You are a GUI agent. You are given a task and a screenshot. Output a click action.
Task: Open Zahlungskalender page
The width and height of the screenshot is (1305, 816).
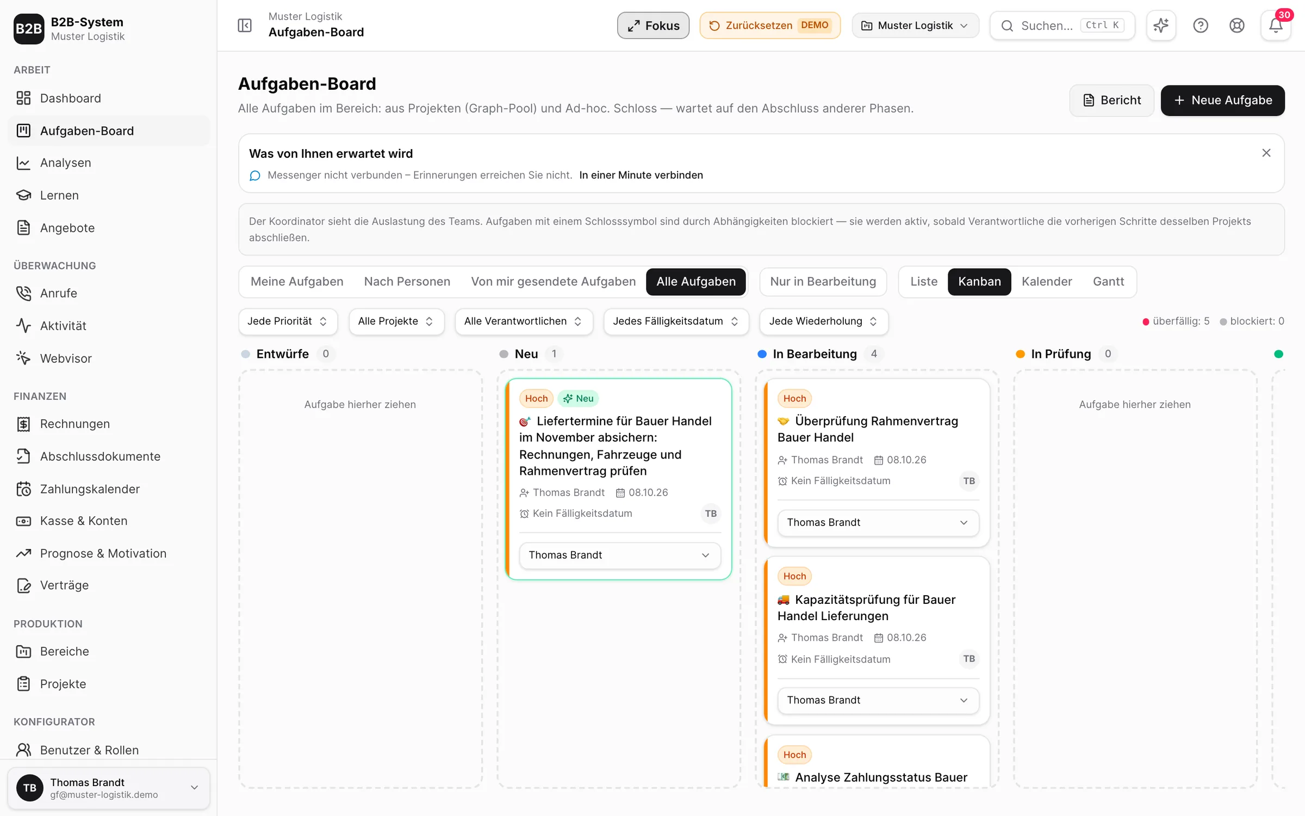[109, 489]
